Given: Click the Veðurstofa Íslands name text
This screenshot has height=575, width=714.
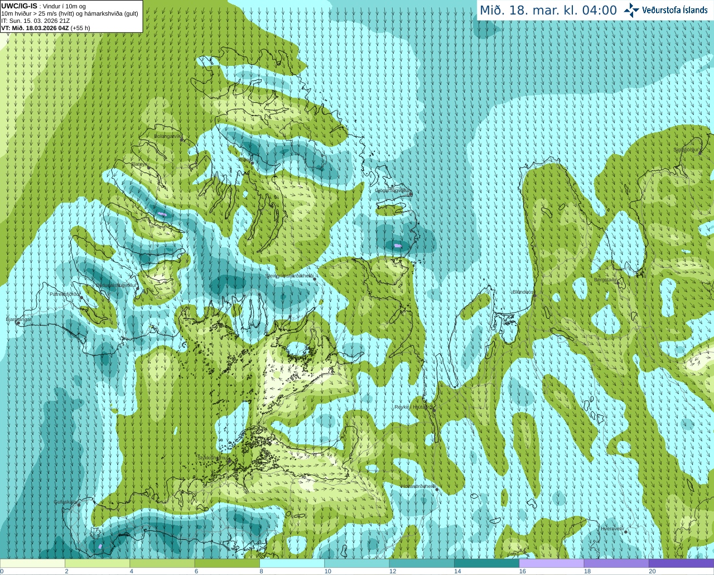Looking at the screenshot, I should coord(675,10).
